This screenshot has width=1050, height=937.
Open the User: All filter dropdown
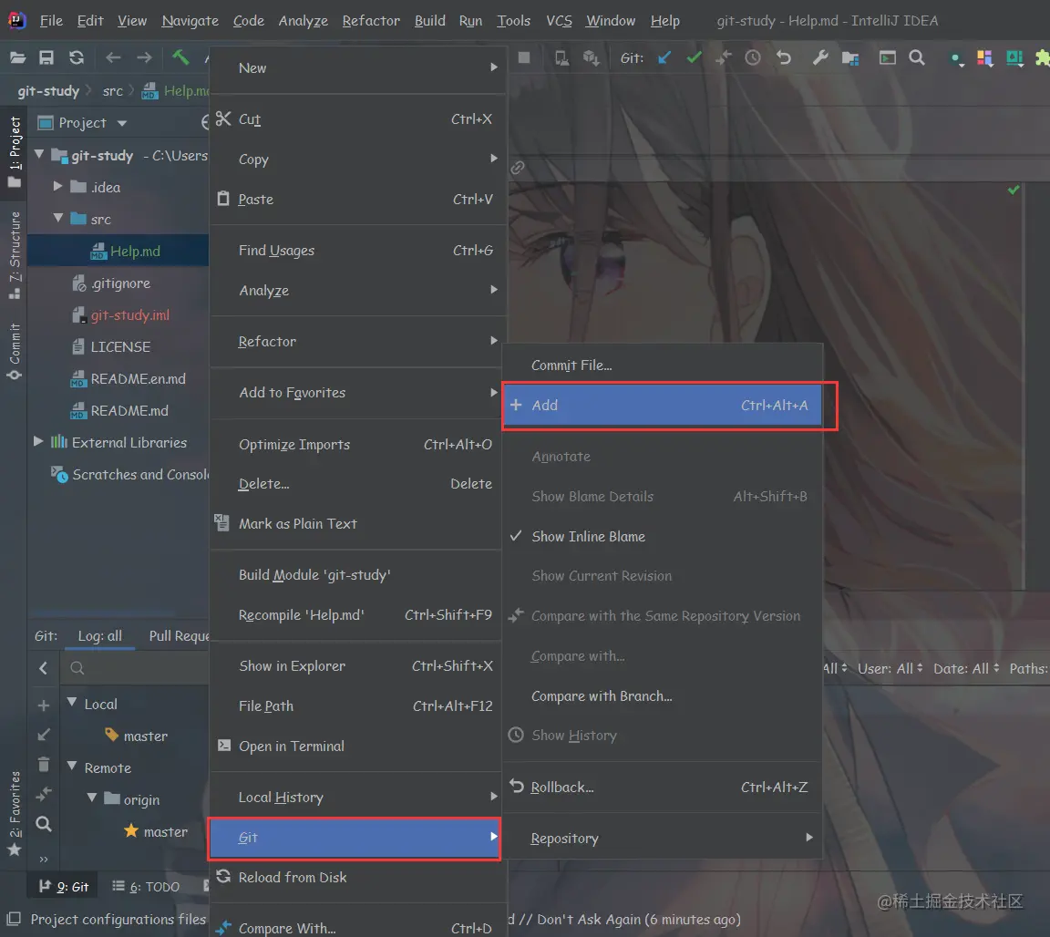(890, 668)
